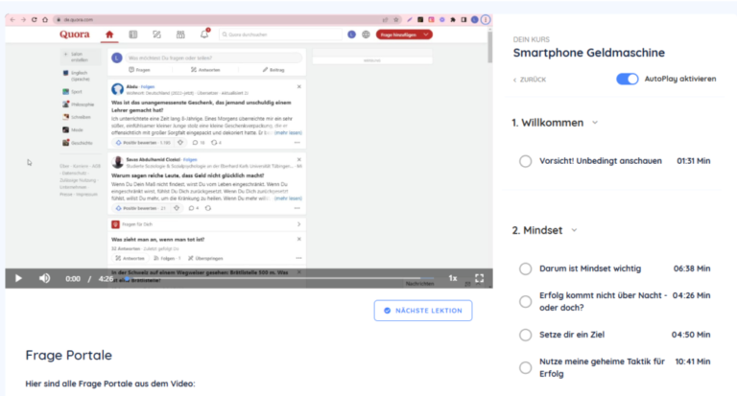This screenshot has width=737, height=396.
Task: Select the 'Fragen' tab under ask box
Action: pos(139,70)
